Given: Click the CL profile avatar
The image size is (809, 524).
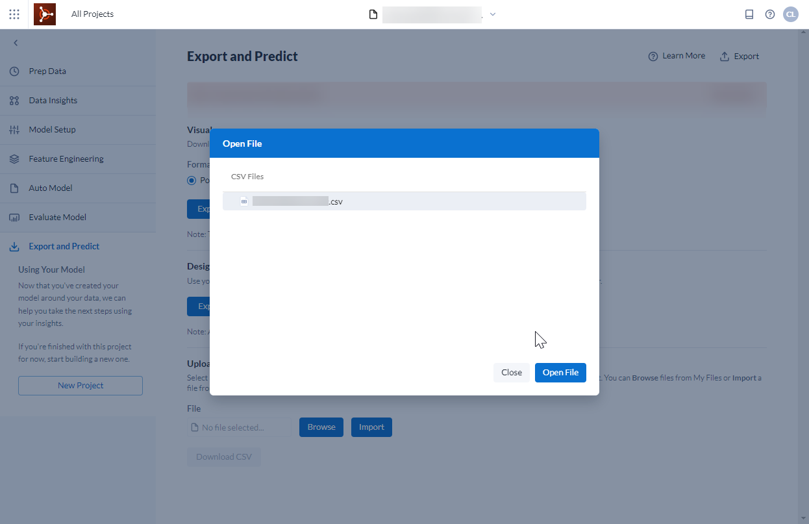Looking at the screenshot, I should (x=790, y=14).
